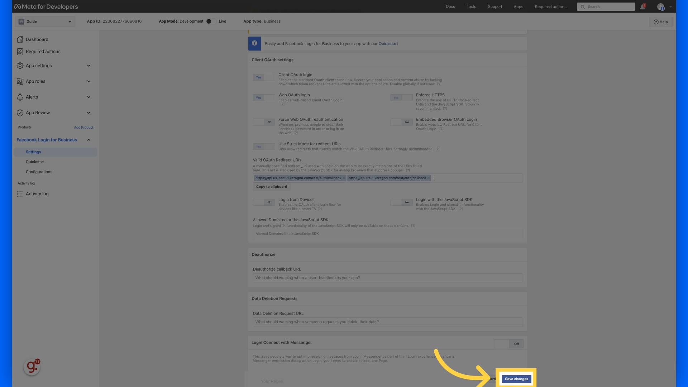Toggle Enforce HTTPS switch
Image resolution: width=688 pixels, height=387 pixels.
(x=401, y=98)
